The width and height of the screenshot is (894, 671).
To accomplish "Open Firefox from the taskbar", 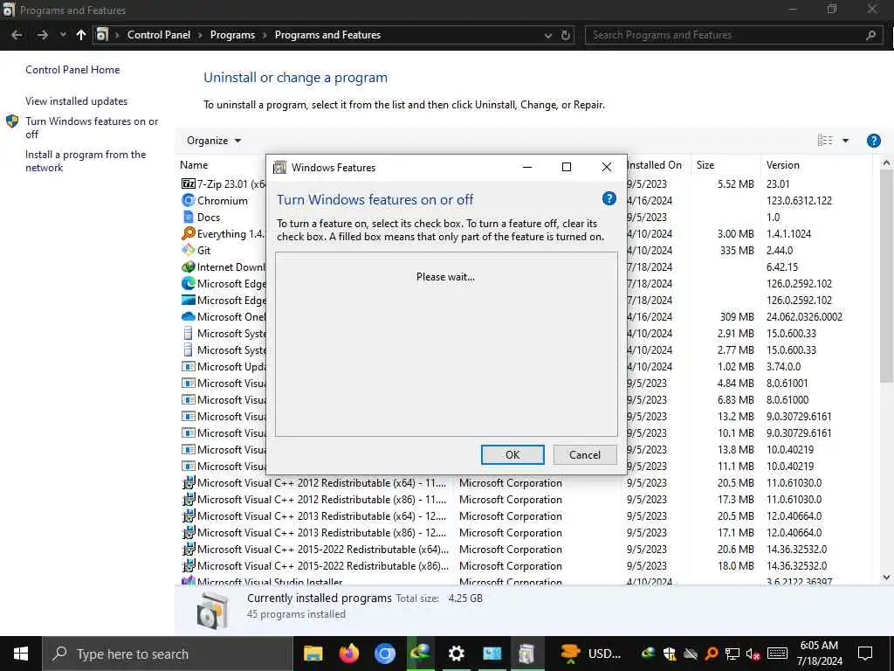I will (x=349, y=654).
